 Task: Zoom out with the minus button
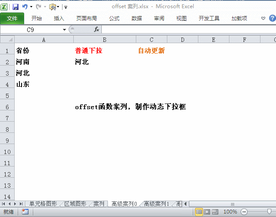tap(244, 212)
